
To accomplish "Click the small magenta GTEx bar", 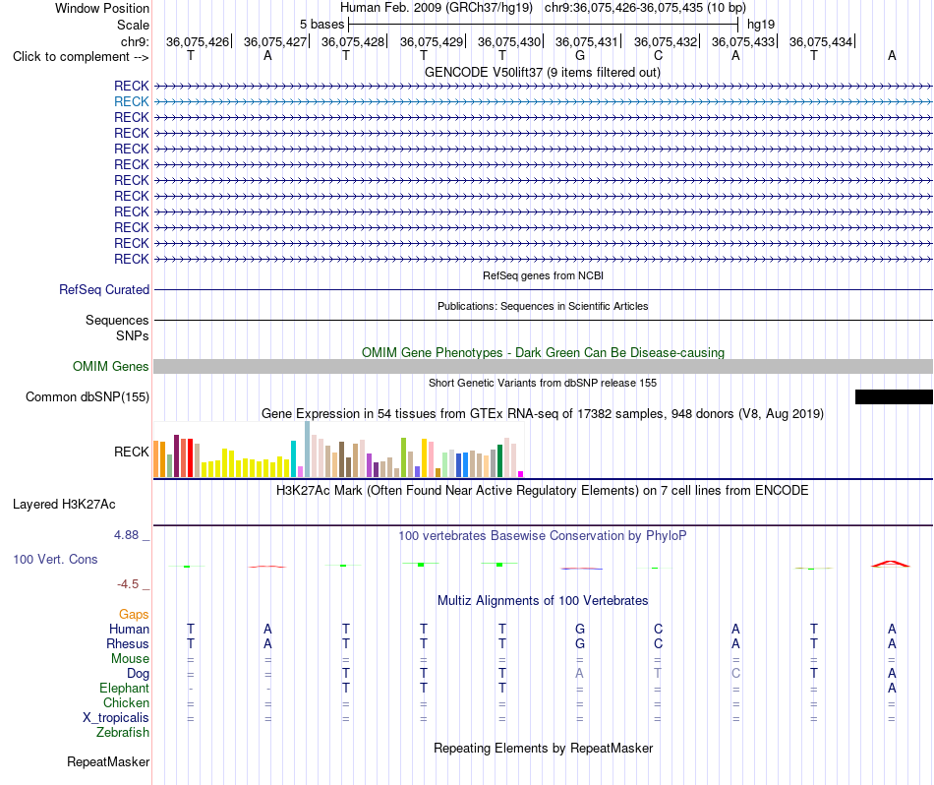I will point(521,474).
